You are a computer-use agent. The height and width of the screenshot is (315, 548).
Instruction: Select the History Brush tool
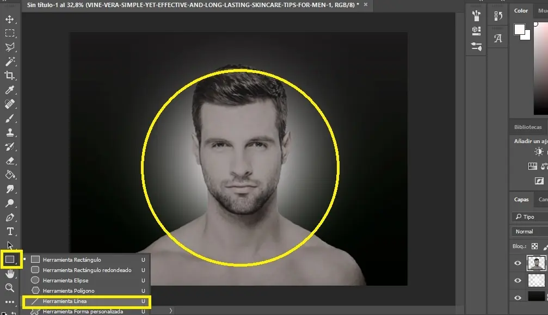click(x=10, y=147)
